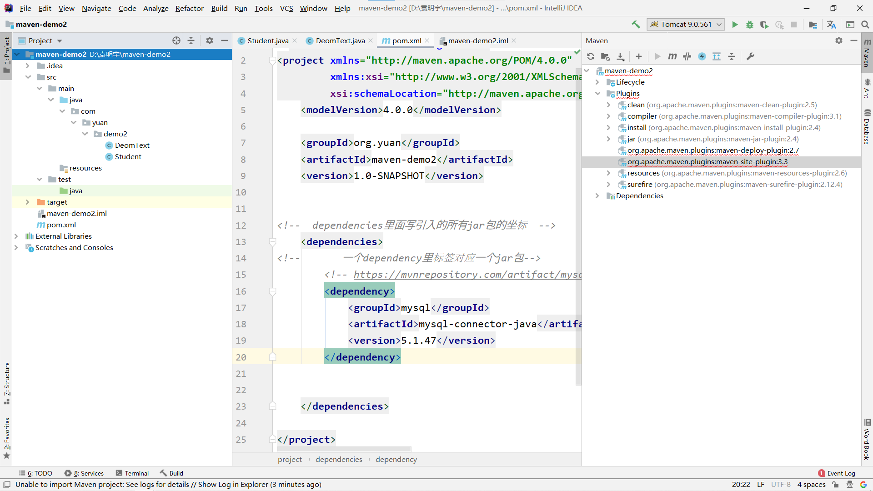The width and height of the screenshot is (873, 491).
Task: Click Download Sources and Documentation icon
Action: point(621,56)
